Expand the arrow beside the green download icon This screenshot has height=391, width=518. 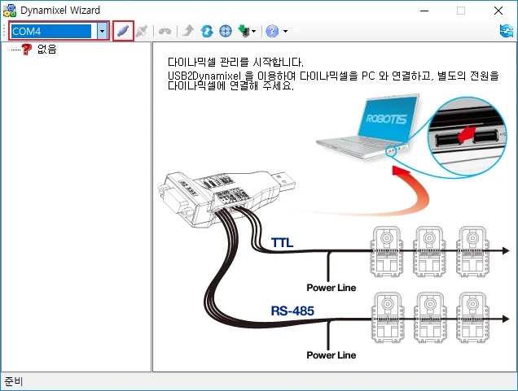tap(254, 32)
